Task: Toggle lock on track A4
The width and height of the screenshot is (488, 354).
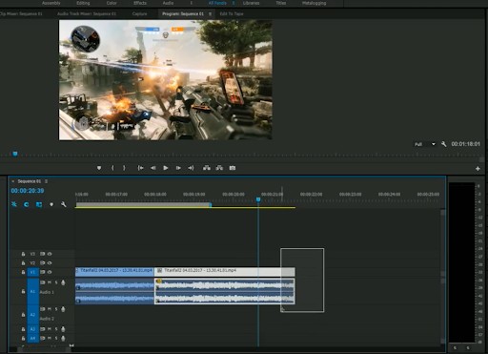Action: click(x=23, y=339)
